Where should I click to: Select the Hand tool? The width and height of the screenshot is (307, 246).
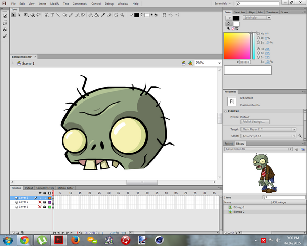(x=116, y=15)
